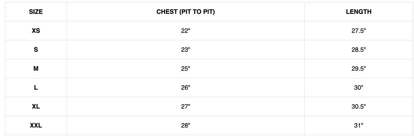Click the 28.5" length measurement cell
This screenshot has width=414, height=138.
point(358,50)
